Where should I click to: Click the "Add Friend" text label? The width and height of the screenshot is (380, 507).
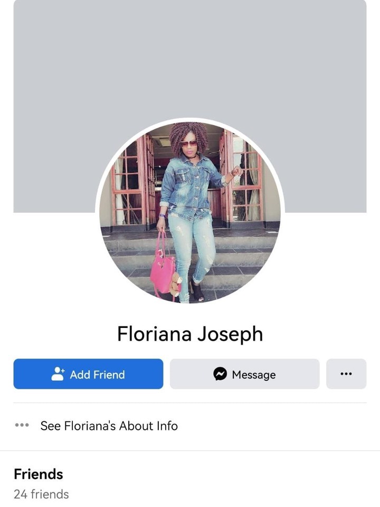(x=97, y=374)
